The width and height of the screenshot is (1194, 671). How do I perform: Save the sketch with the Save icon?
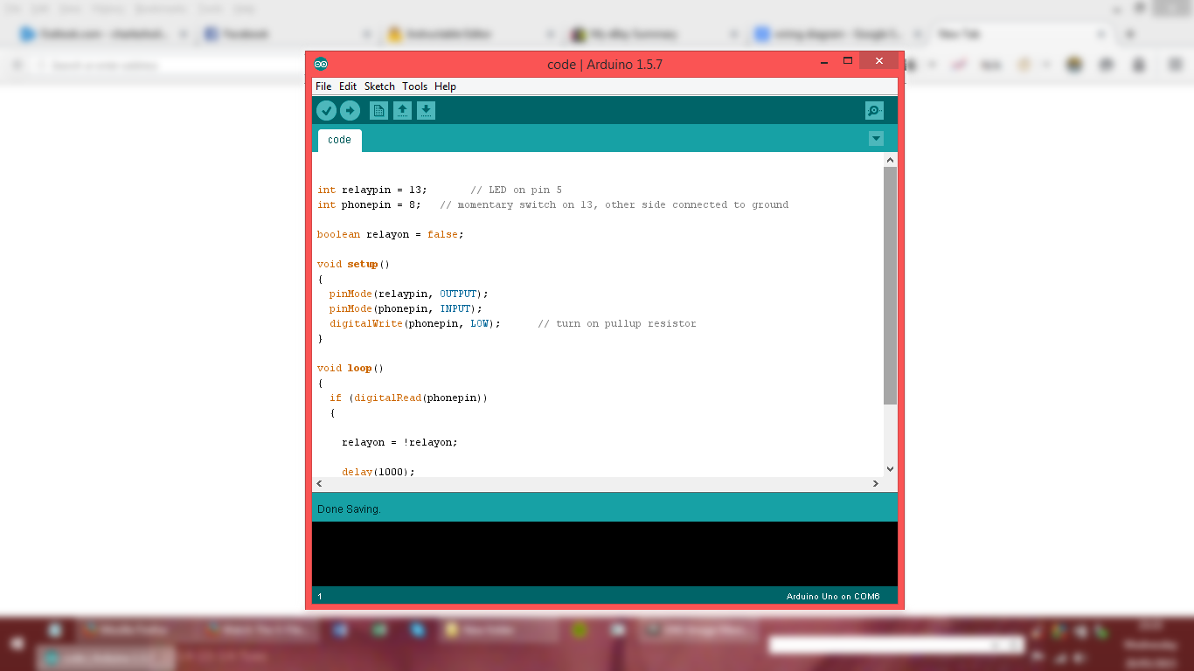coord(426,111)
